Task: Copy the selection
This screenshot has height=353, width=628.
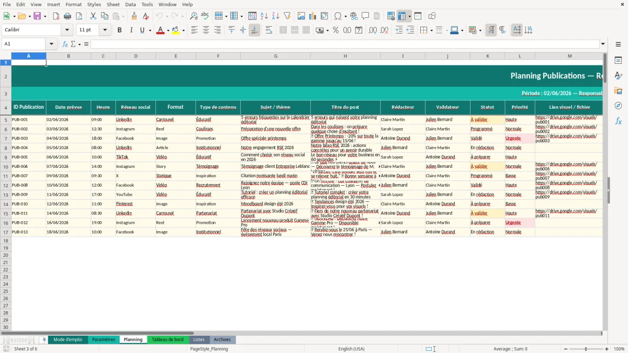Action: point(105,16)
